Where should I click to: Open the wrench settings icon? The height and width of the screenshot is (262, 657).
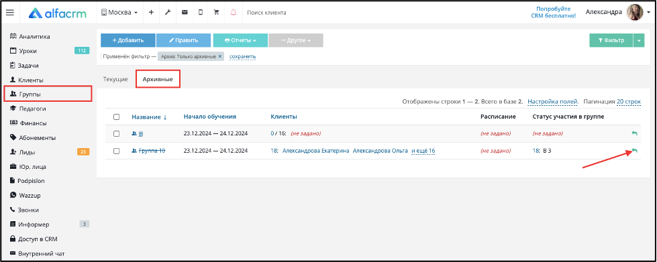(168, 13)
